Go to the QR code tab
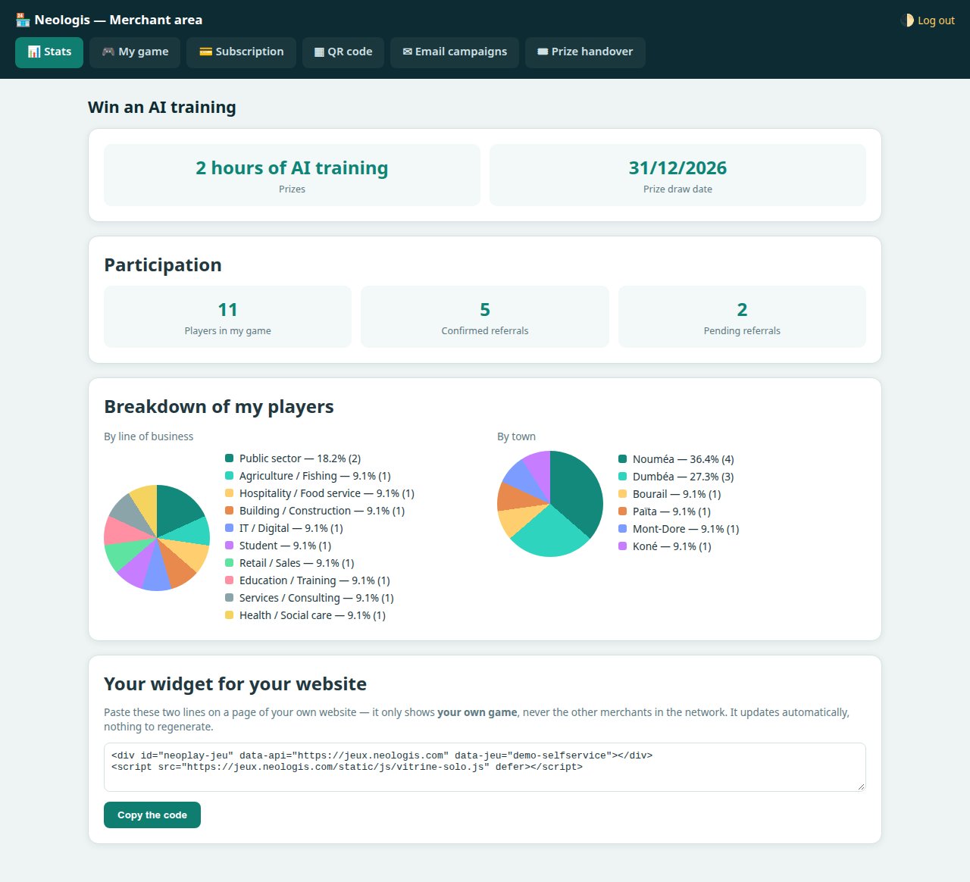The image size is (970, 882). tap(343, 52)
